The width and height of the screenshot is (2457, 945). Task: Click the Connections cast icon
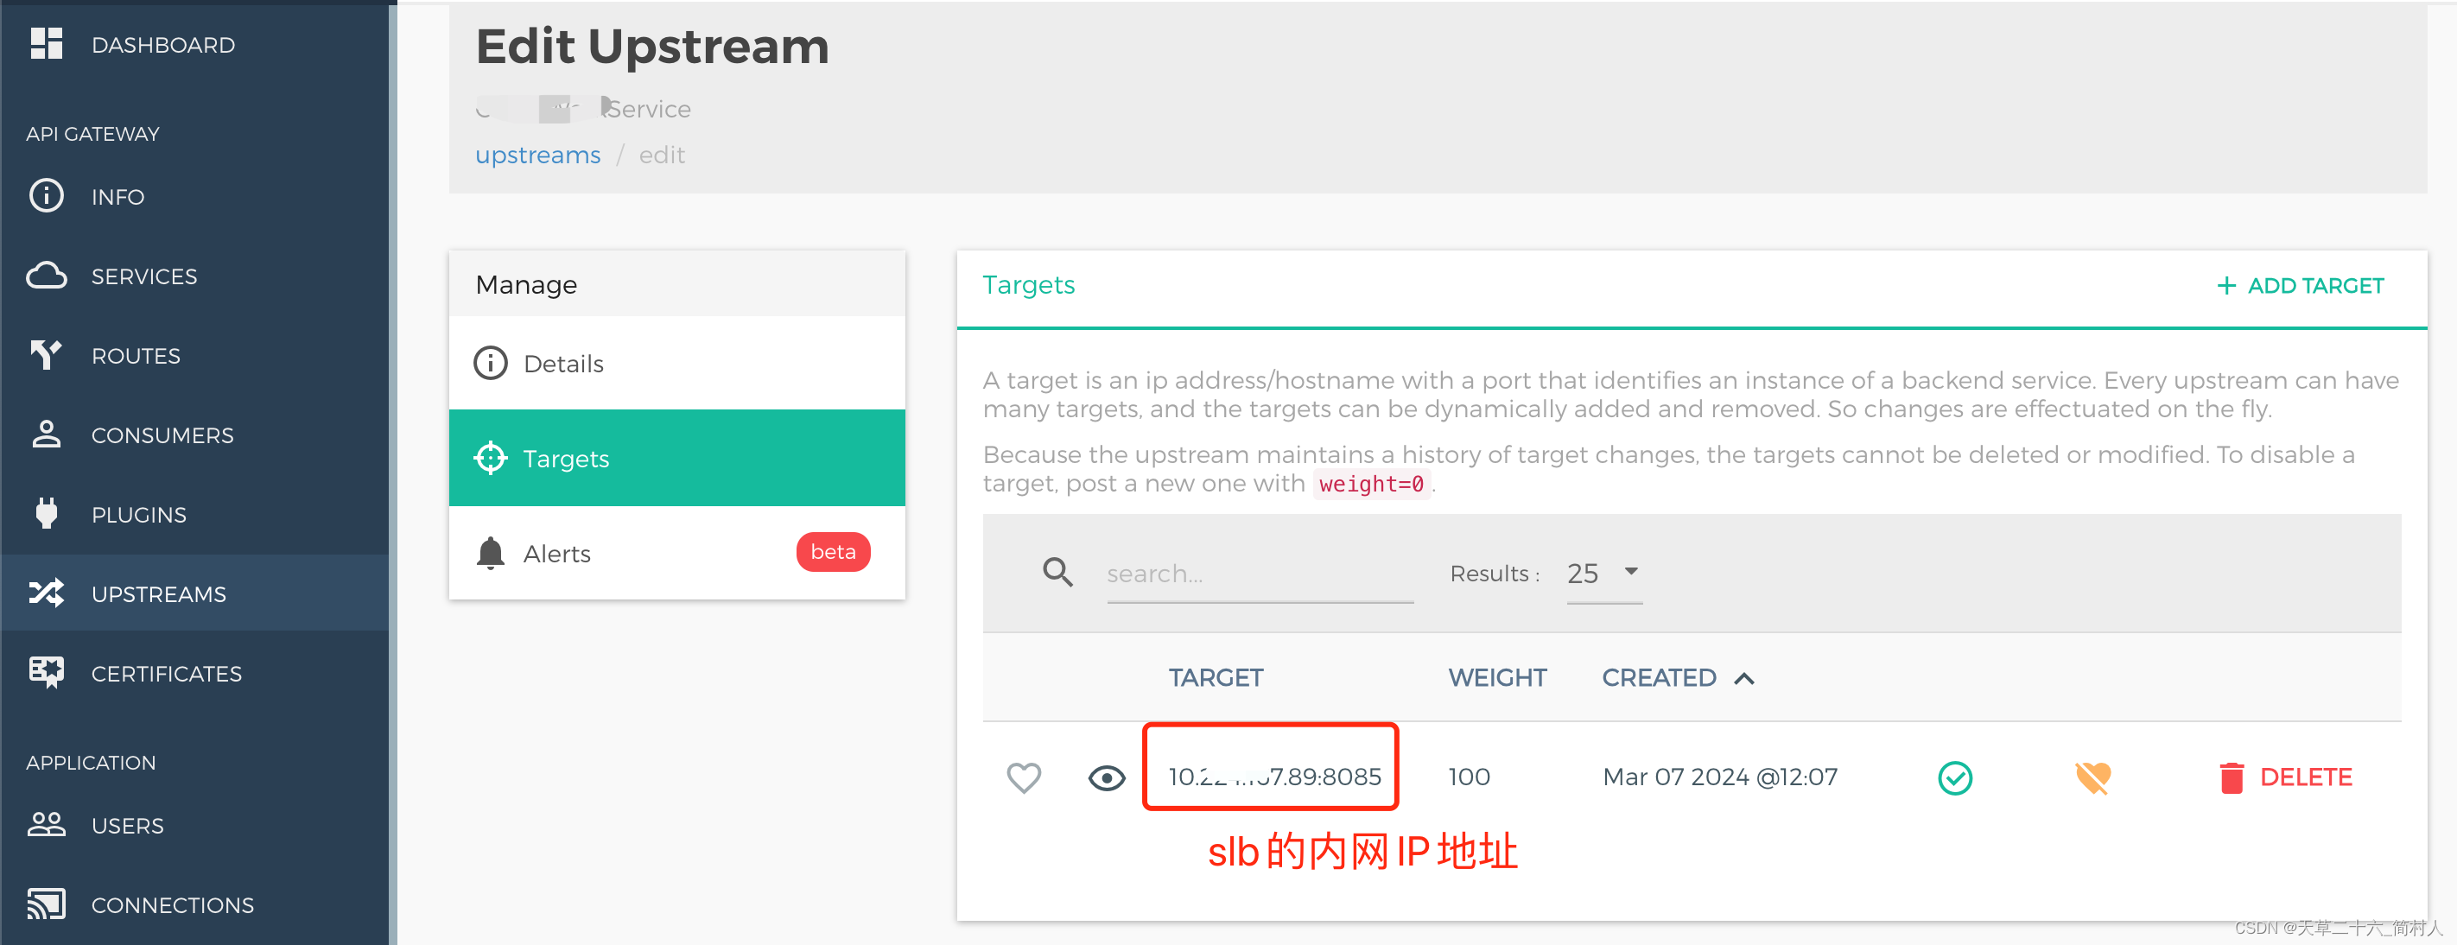click(x=46, y=904)
